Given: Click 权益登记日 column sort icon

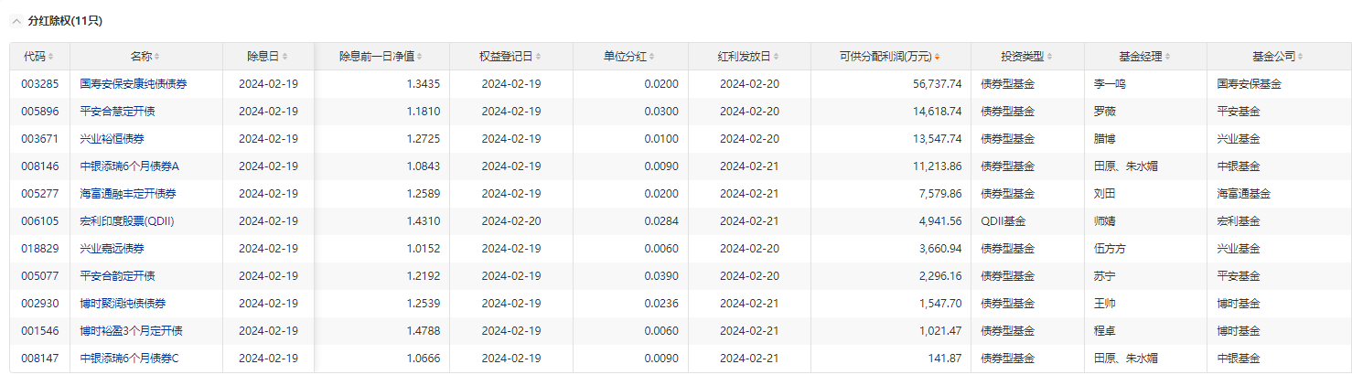Looking at the screenshot, I should coord(539,57).
